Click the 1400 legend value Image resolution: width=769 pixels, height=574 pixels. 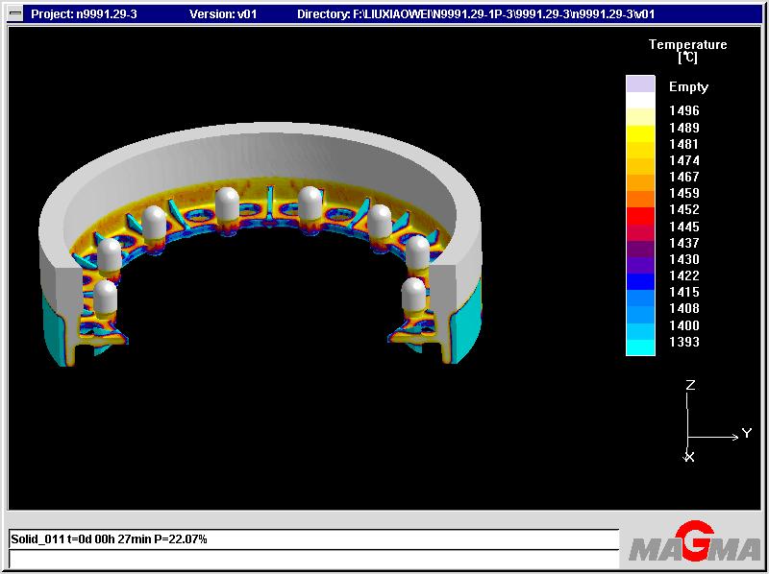tap(684, 325)
